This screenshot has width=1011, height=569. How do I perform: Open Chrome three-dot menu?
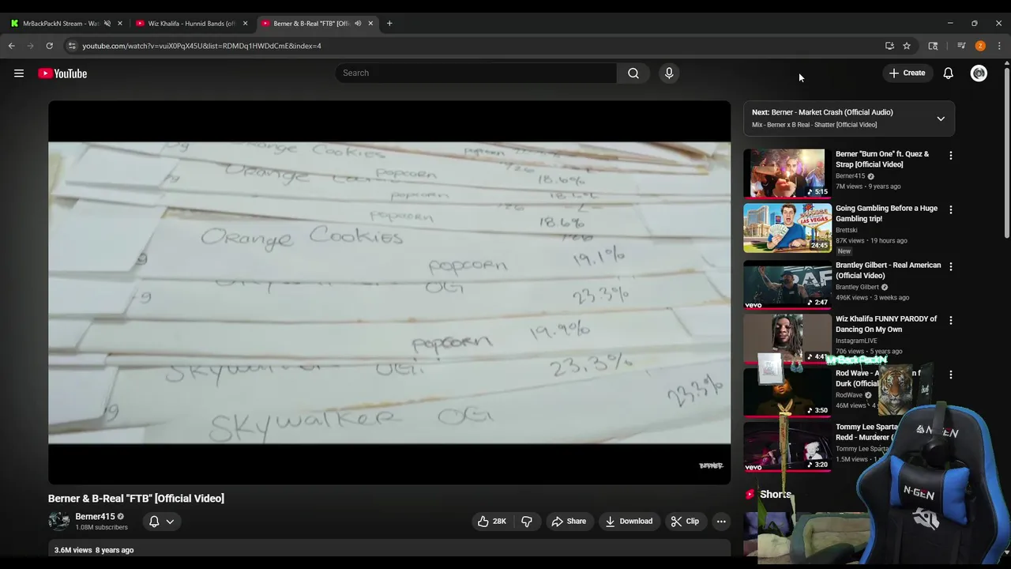999,46
